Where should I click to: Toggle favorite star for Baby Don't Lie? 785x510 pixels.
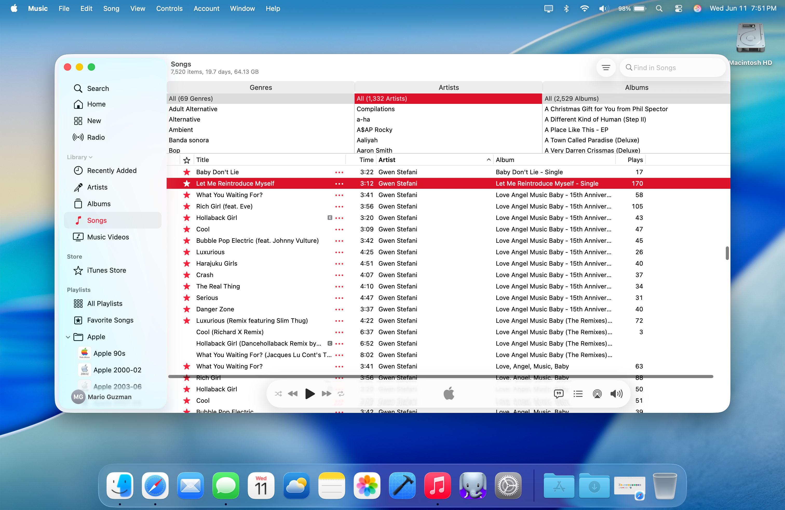[x=187, y=172]
